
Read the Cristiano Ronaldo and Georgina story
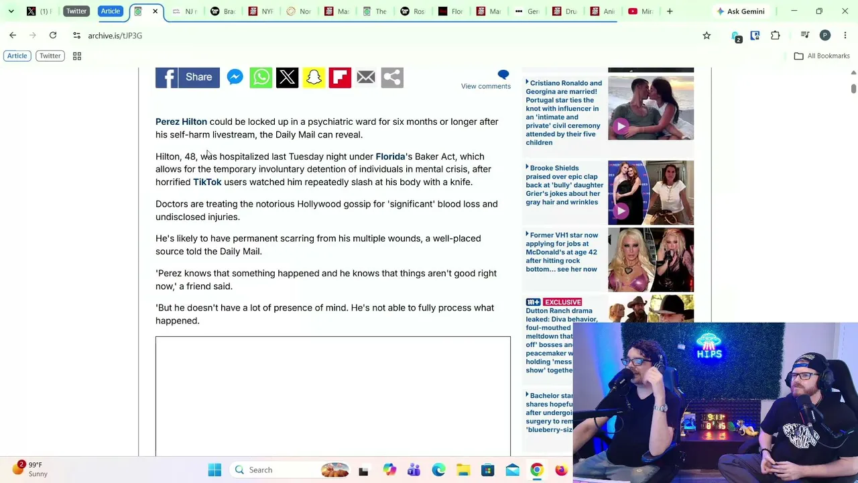(x=563, y=113)
